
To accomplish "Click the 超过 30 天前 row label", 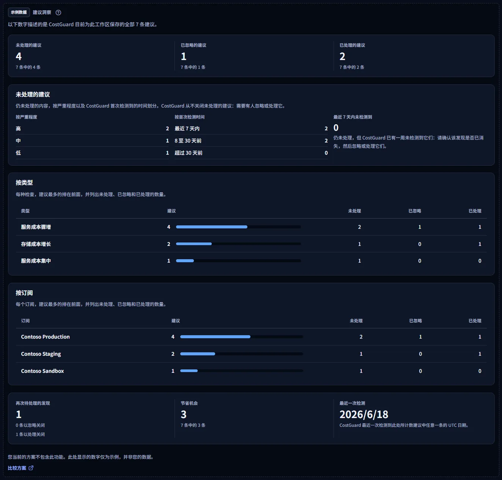I will click(189, 153).
